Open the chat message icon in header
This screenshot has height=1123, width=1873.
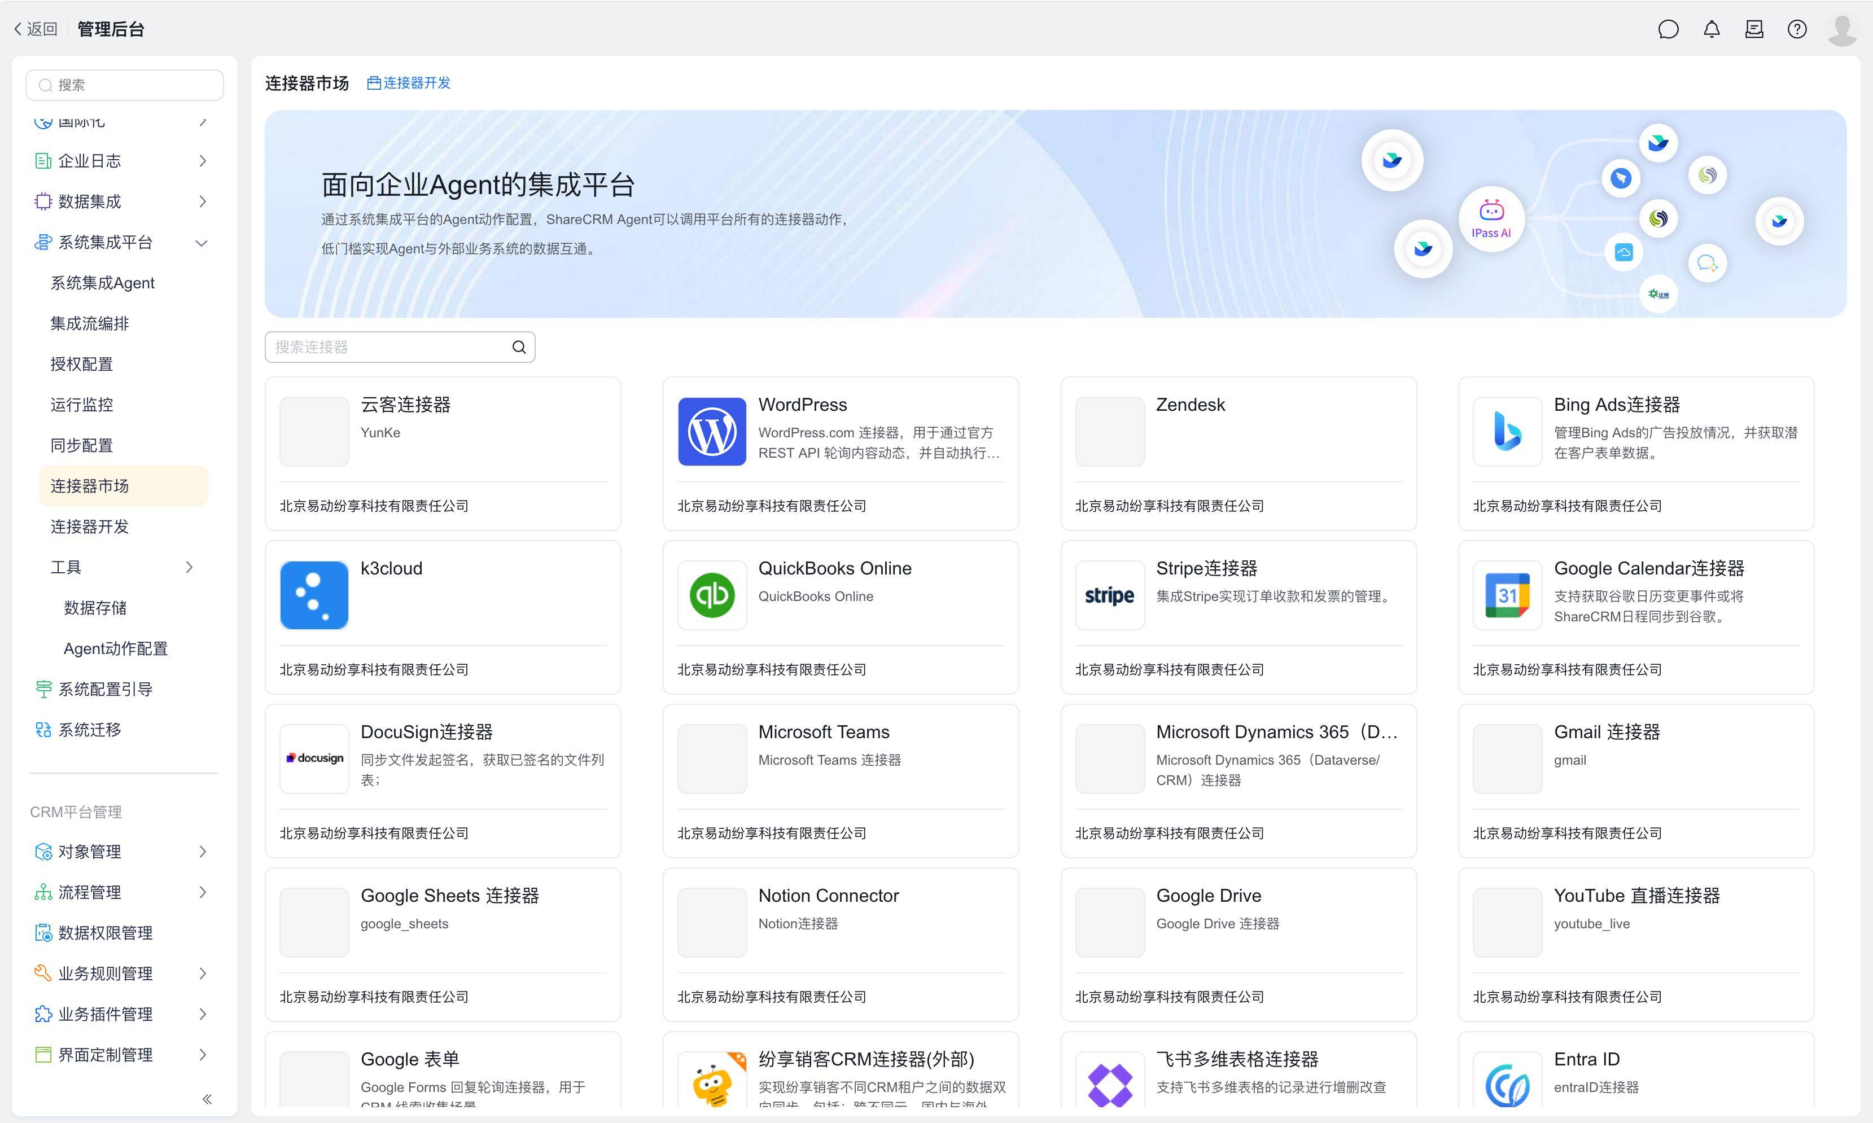[x=1668, y=29]
